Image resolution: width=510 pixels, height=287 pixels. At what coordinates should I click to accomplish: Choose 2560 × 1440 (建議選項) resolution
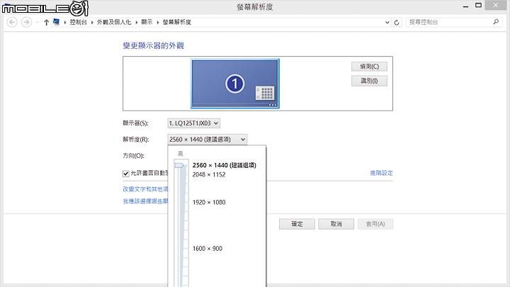(224, 165)
